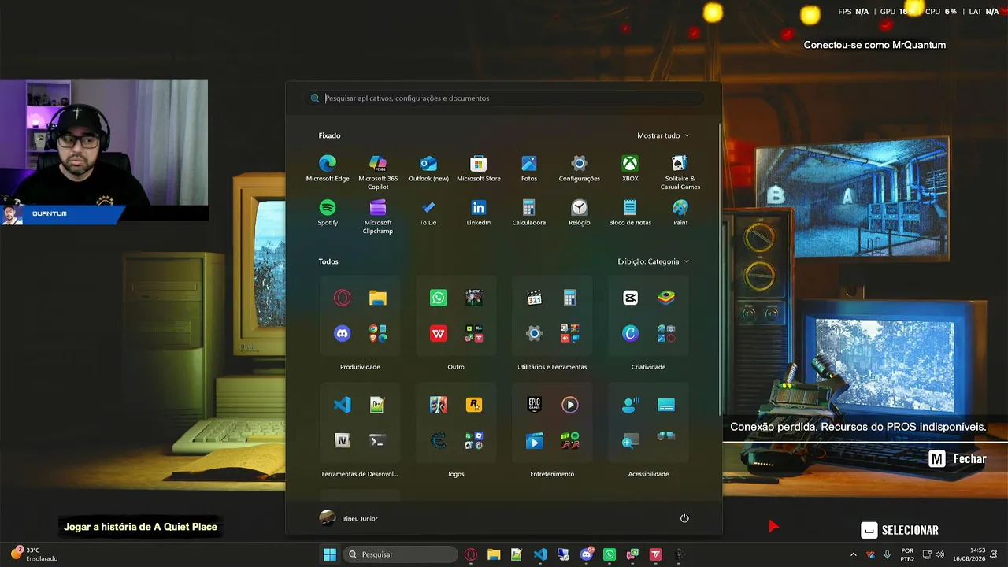The width and height of the screenshot is (1008, 567).
Task: Launch the Fotos pinned app
Action: (529, 168)
